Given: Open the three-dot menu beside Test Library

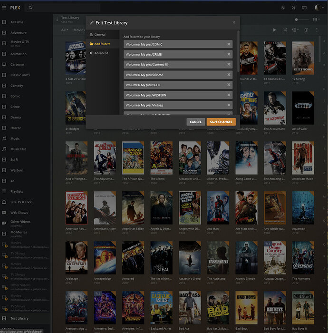Looking at the screenshot, I should 57,20.
